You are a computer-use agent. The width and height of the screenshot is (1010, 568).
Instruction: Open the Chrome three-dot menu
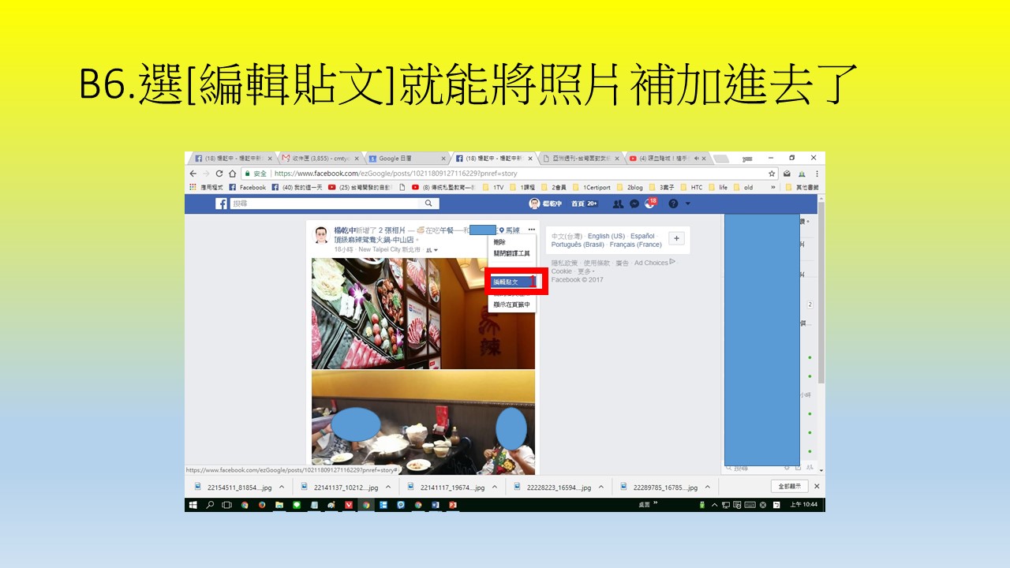tap(817, 174)
